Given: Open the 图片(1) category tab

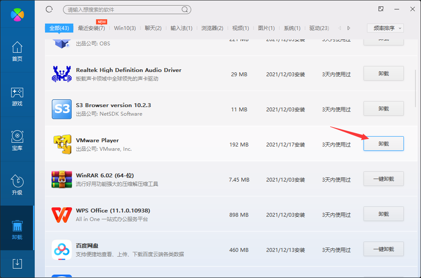Looking at the screenshot, I should click(266, 28).
